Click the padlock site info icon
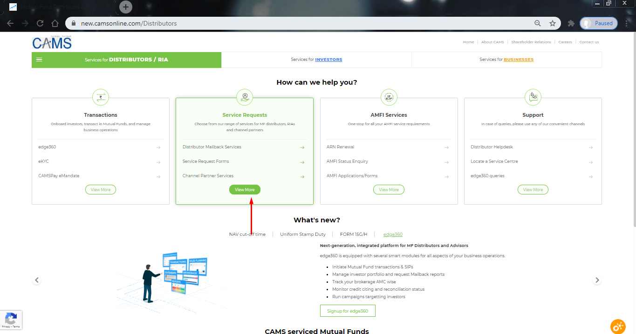Image resolution: width=636 pixels, height=334 pixels. 74,23
